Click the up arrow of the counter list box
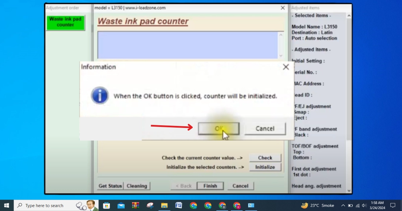 [x=281, y=35]
